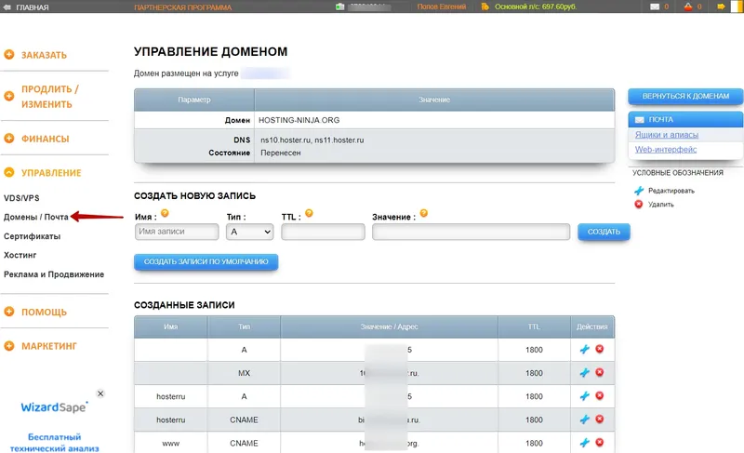This screenshot has width=744, height=453.
Task: Open Реклама и Продвижение in the sidebar
Action: (x=54, y=274)
